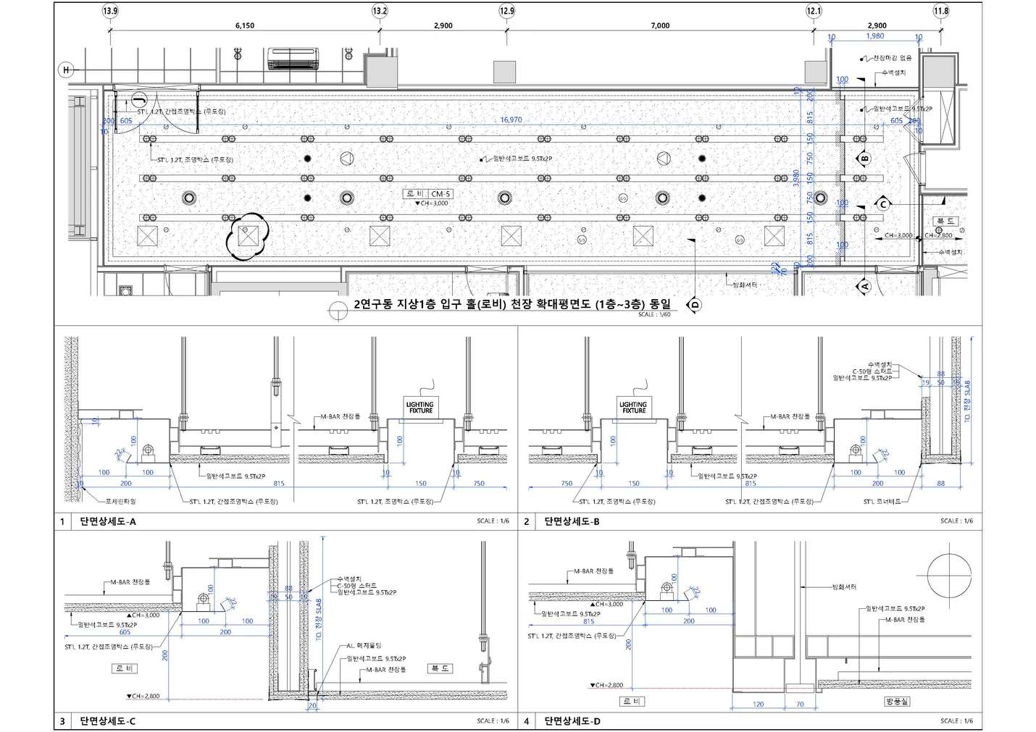Select LIGHTING FIXTURE box in detail B
Image resolution: width=1036 pixels, height=732 pixels.
tap(633, 408)
